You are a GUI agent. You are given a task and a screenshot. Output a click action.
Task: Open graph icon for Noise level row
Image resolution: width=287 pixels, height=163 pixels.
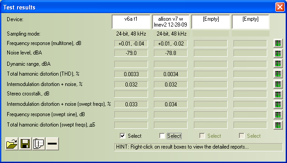(278, 54)
